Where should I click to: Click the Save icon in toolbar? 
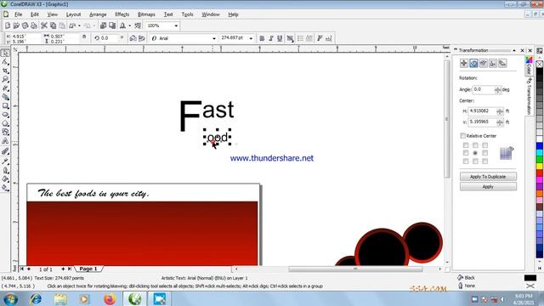[25, 25]
